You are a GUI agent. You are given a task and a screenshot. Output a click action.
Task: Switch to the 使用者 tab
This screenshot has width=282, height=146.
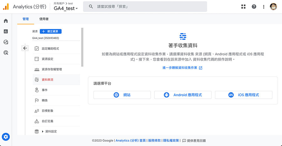point(44,19)
